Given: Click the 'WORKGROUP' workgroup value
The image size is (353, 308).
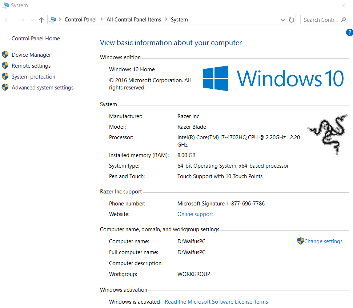Looking at the screenshot, I should [194, 274].
